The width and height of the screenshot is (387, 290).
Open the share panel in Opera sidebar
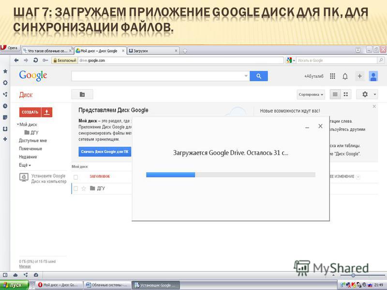(5, 94)
